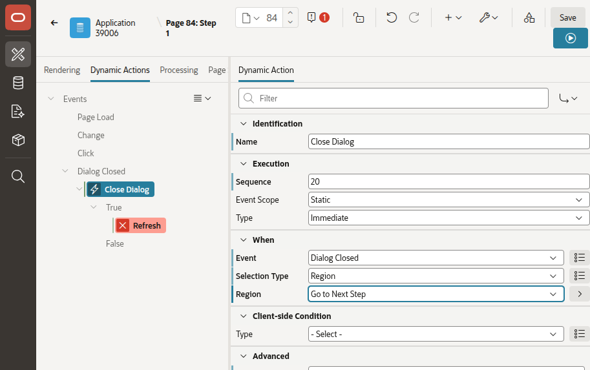Select the Dynamic Action property tab
This screenshot has height=370, width=590.
click(x=266, y=70)
